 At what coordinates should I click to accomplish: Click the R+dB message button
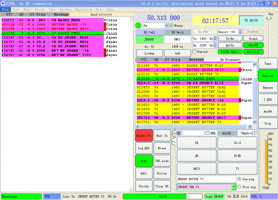(237, 156)
